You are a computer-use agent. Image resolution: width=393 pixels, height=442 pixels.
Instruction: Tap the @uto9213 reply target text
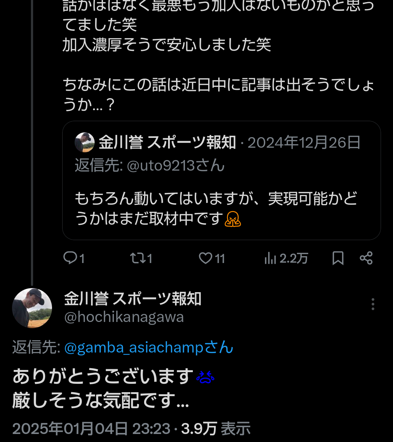[x=175, y=166]
